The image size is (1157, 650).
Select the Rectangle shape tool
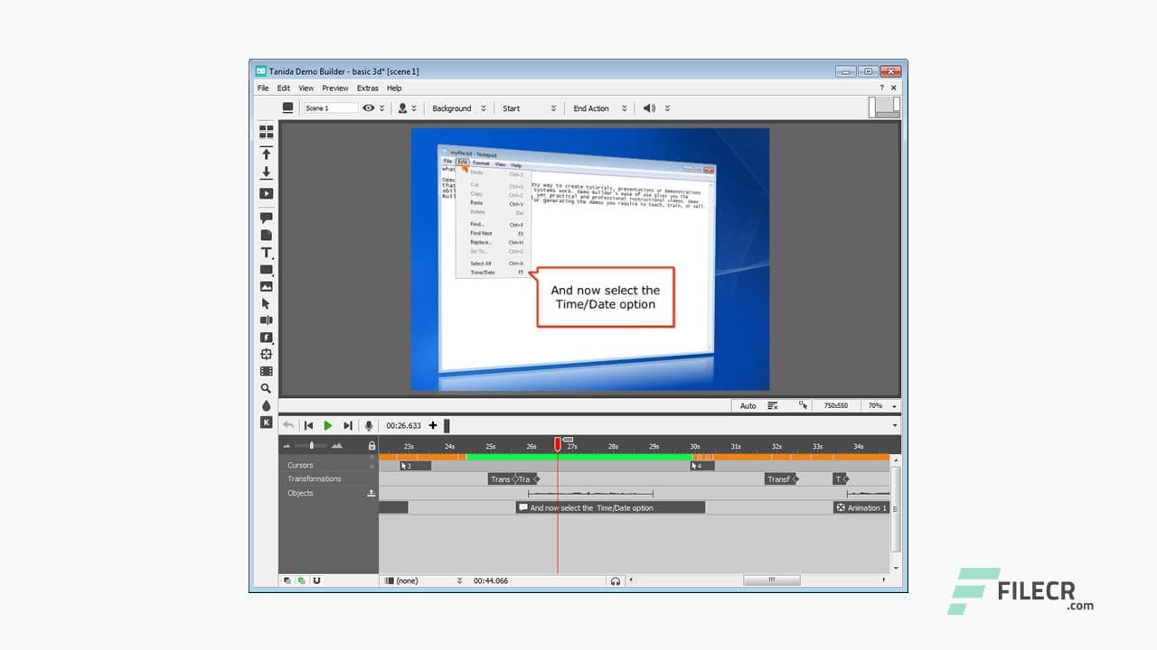(266, 269)
